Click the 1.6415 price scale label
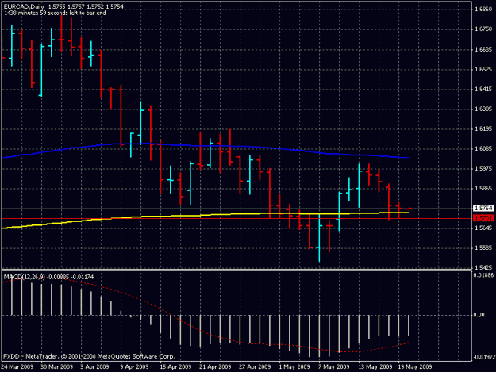The width and height of the screenshot is (496, 372). click(x=483, y=89)
